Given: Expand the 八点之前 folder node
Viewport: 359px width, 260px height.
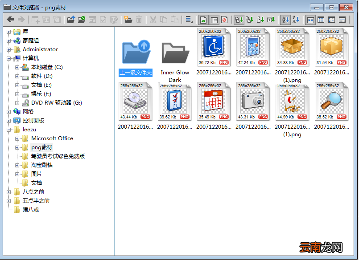Looking at the screenshot, I should (8, 192).
